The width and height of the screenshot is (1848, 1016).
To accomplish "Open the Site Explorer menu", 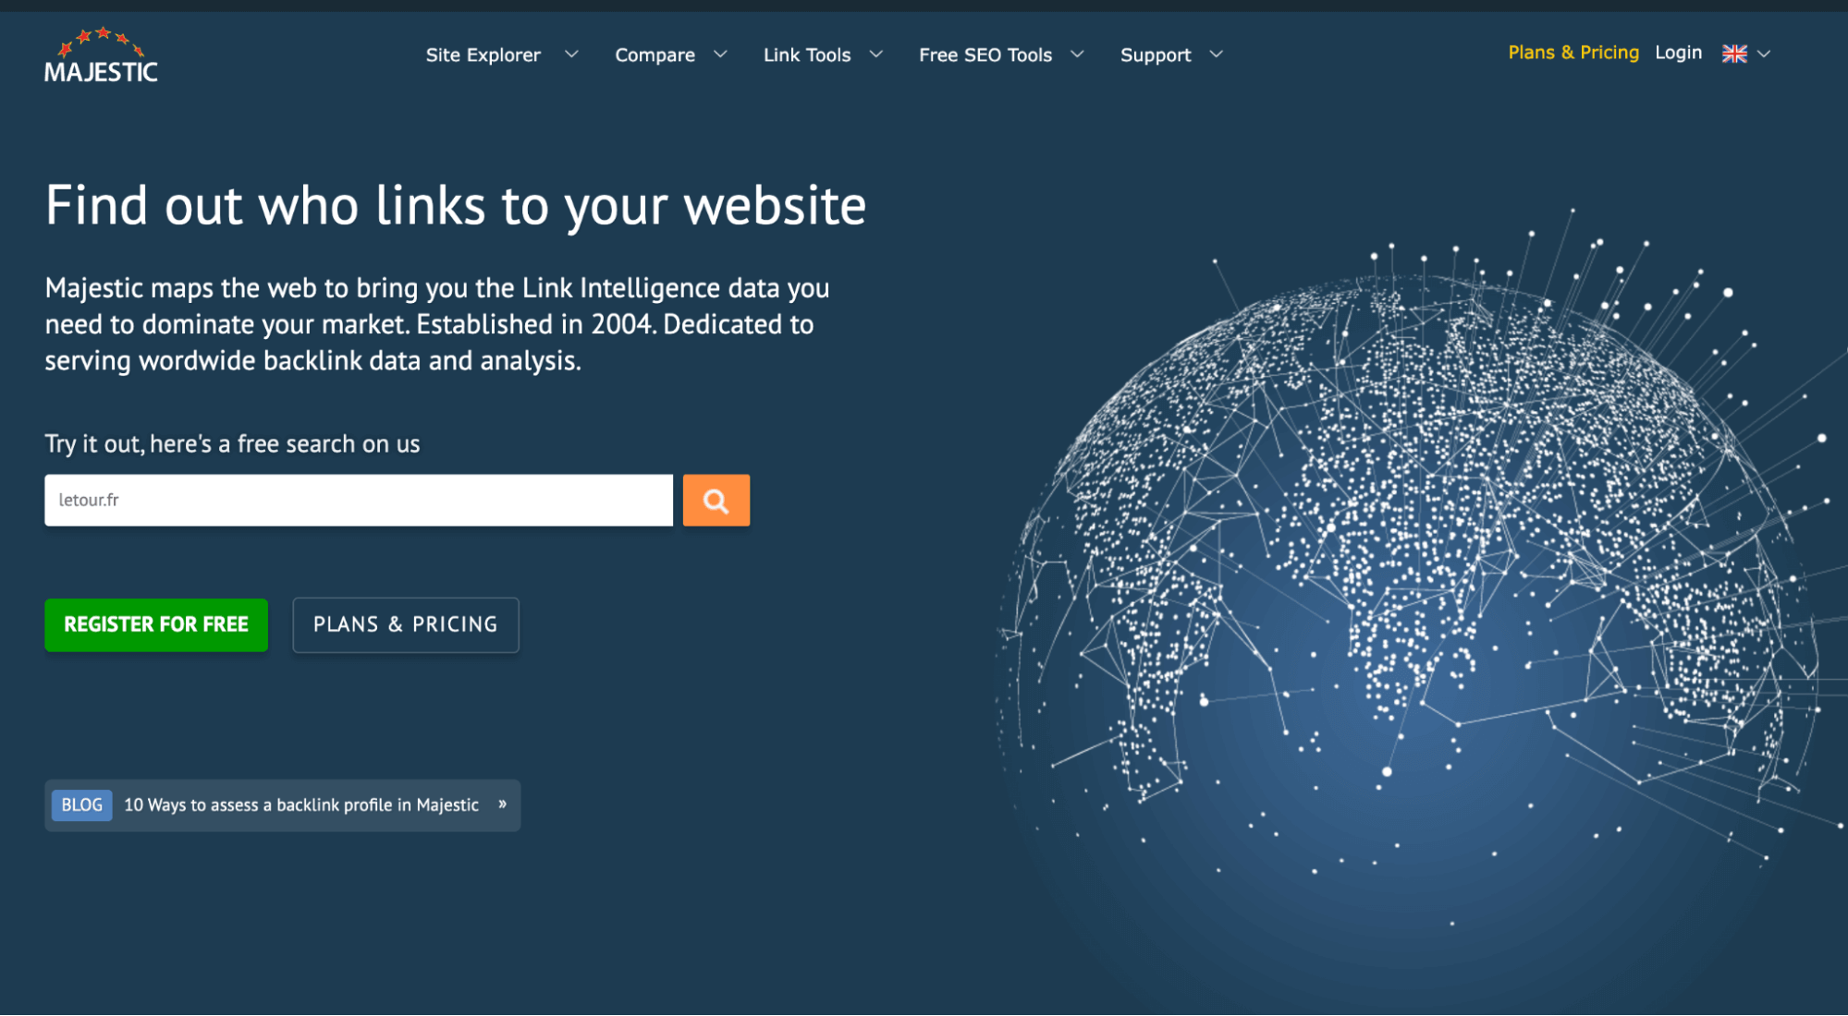I will tap(483, 55).
